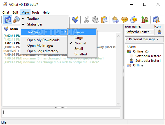The image size is (165, 125).
Task: Click the Paste clipboard toolbar icon
Action: coord(104,19)
